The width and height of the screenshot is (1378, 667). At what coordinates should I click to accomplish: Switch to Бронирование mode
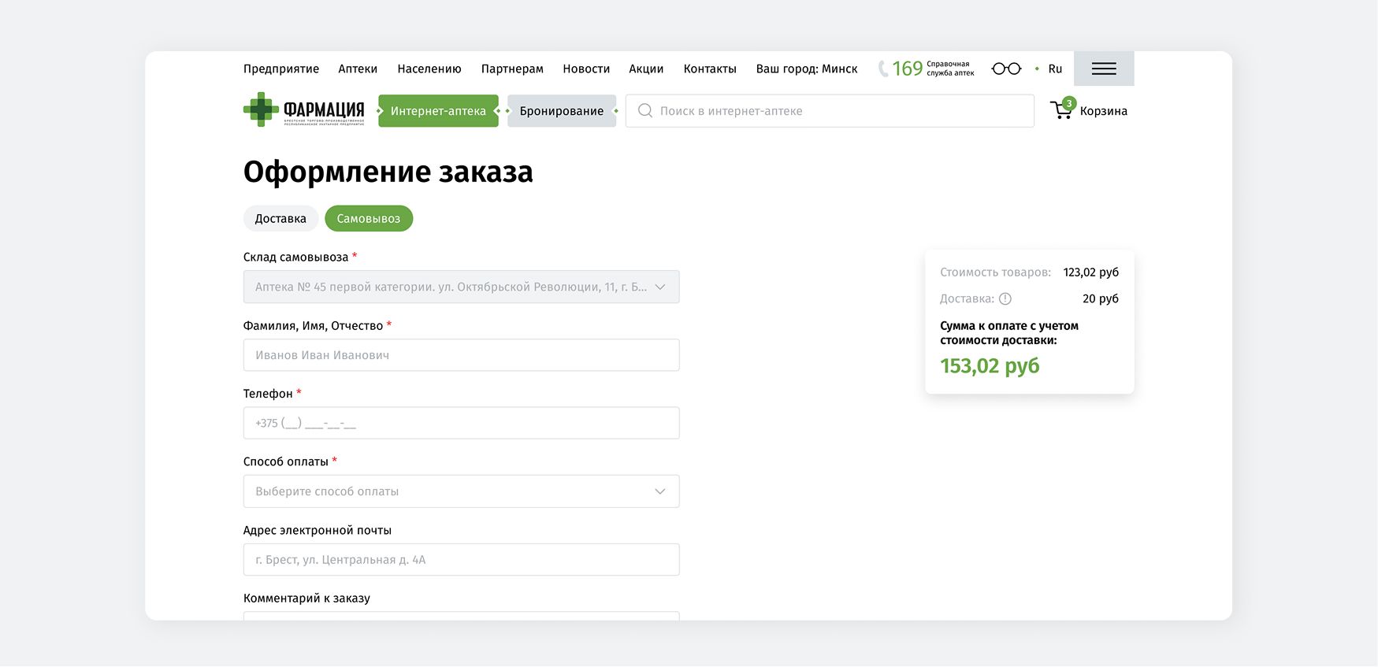pyautogui.click(x=561, y=111)
